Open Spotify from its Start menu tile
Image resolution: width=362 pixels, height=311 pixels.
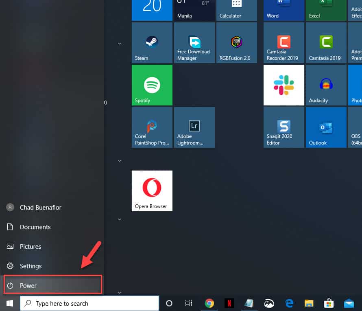click(152, 85)
